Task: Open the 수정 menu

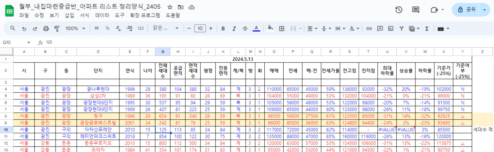Action: pos(39,15)
